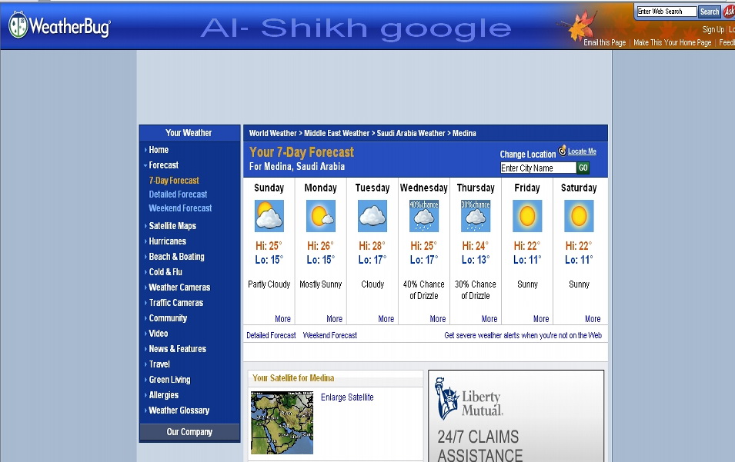735x462 pixels.
Task: Click Monday's mostly sunny weather icon
Action: click(321, 216)
